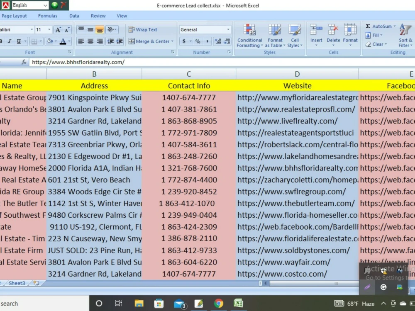Open the font name dropdown arrow

click(32, 29)
